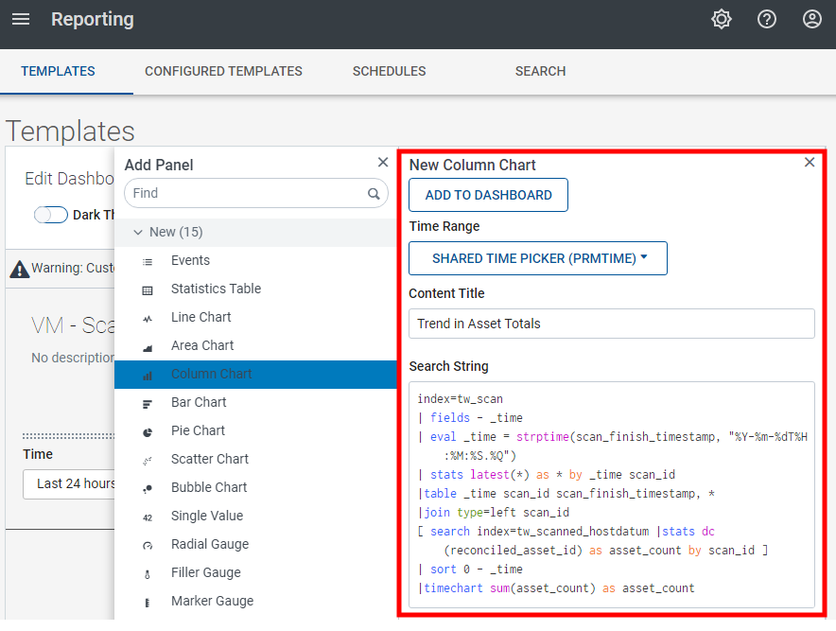Collapse the New (15) group

pyautogui.click(x=138, y=232)
